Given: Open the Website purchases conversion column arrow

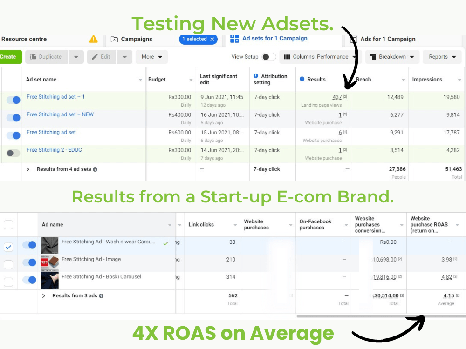Looking at the screenshot, I should 402,225.
